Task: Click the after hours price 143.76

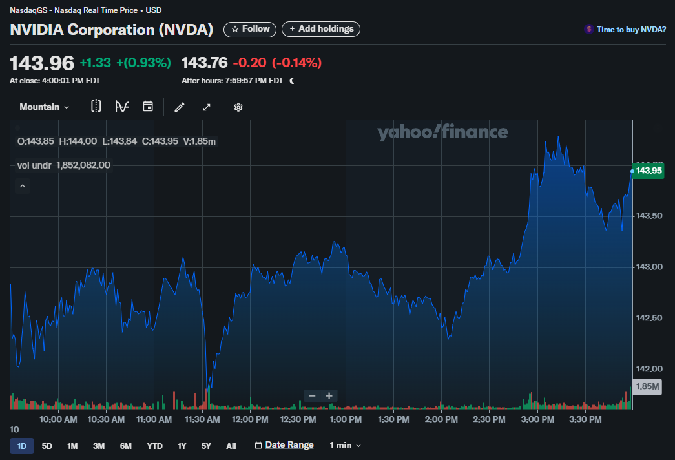Action: (x=205, y=63)
